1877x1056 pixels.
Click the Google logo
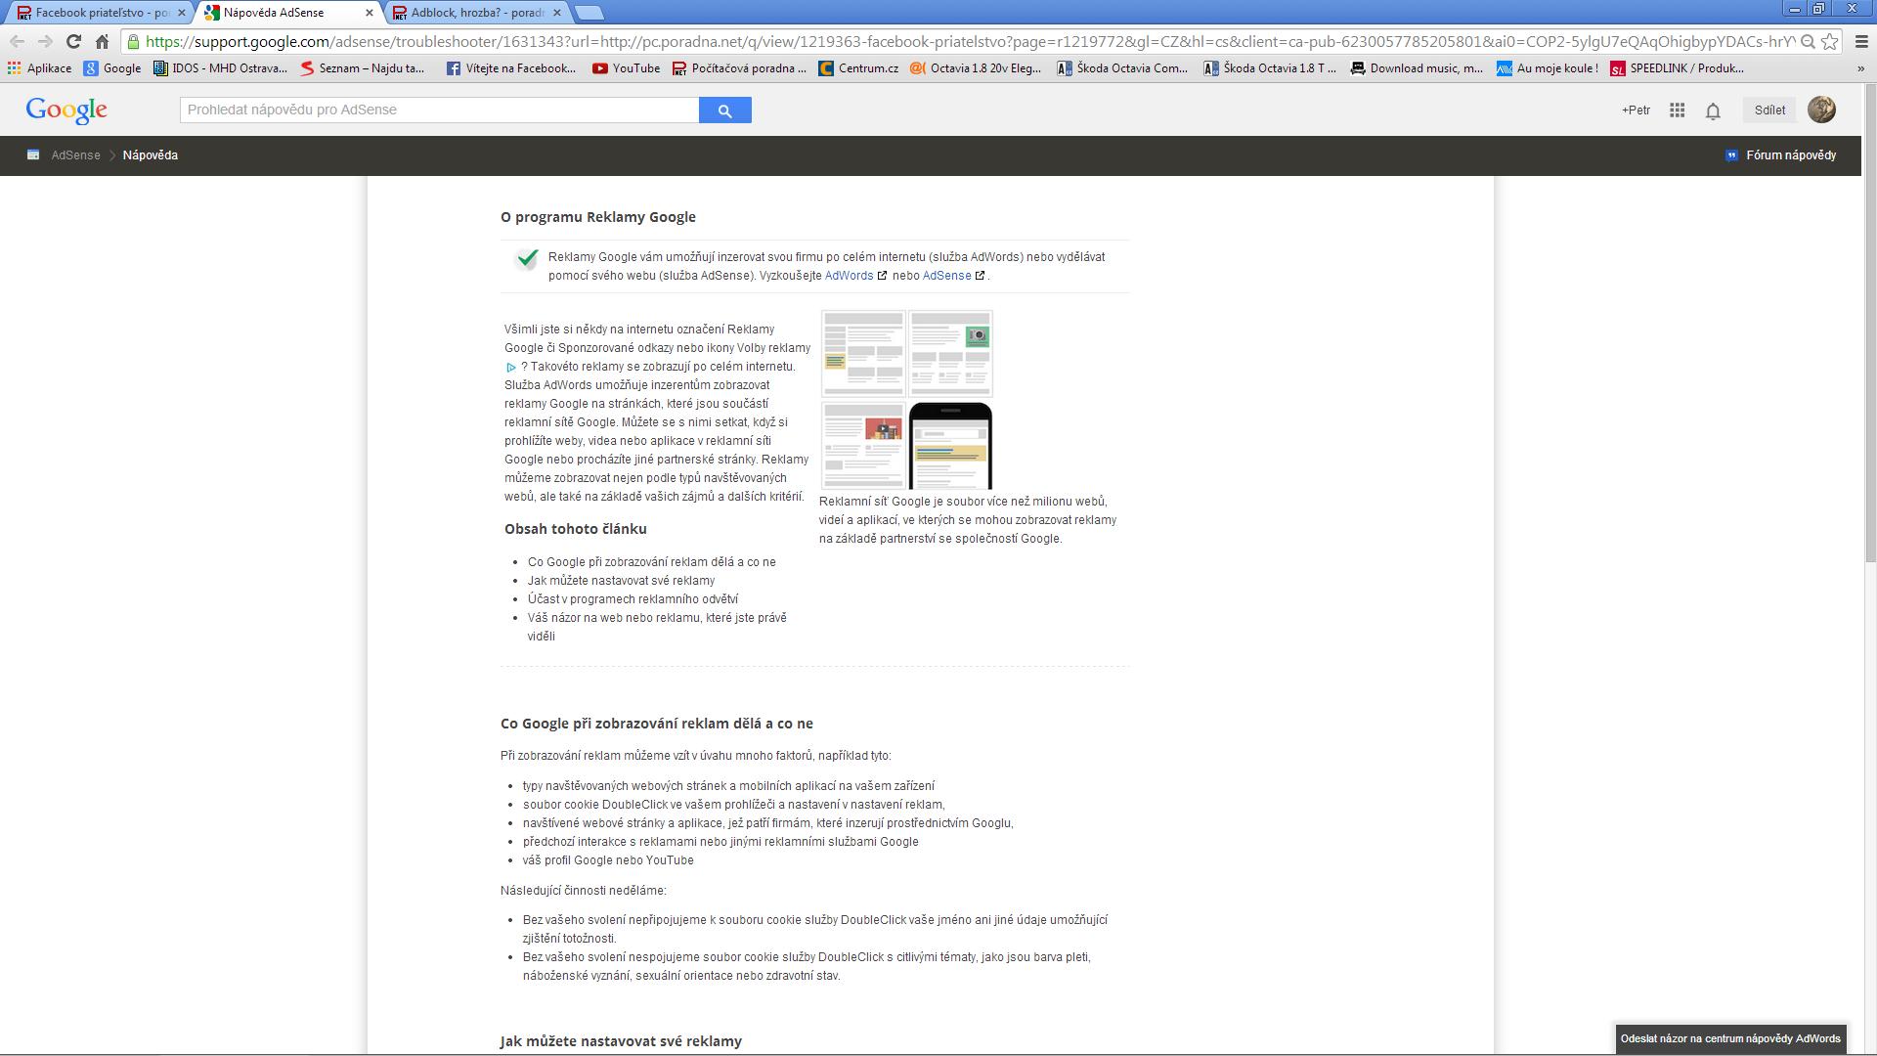(x=66, y=110)
